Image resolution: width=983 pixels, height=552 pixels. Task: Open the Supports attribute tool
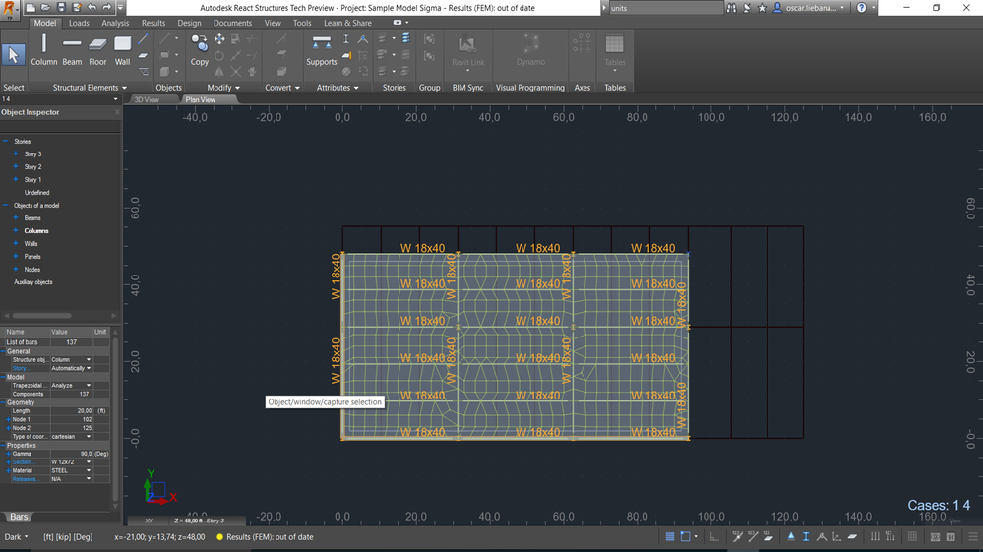point(322,50)
